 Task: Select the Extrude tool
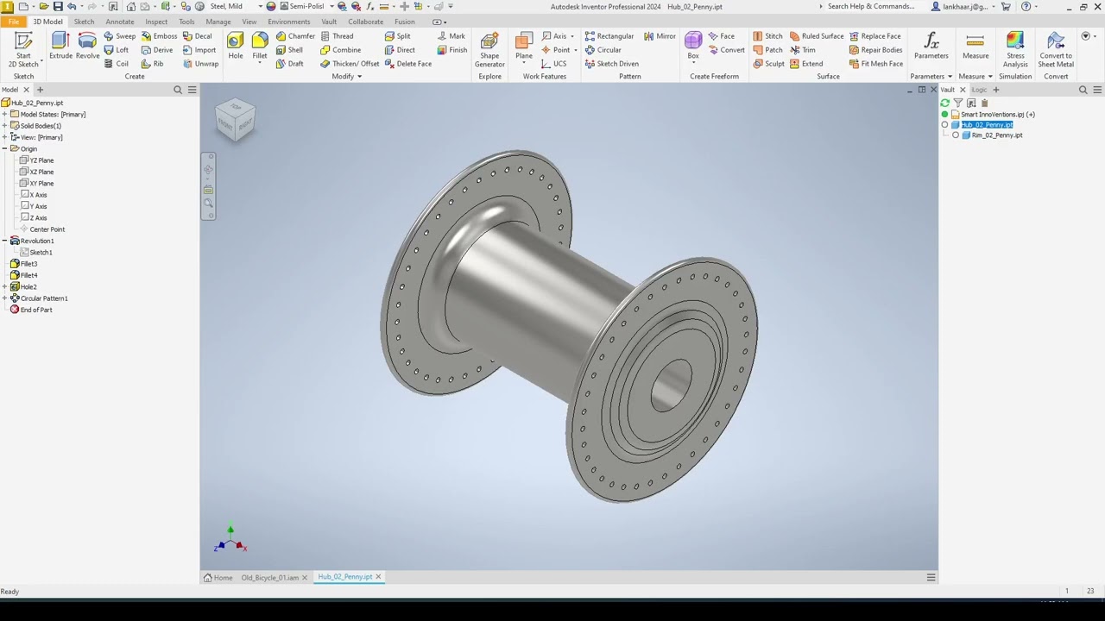click(x=60, y=47)
